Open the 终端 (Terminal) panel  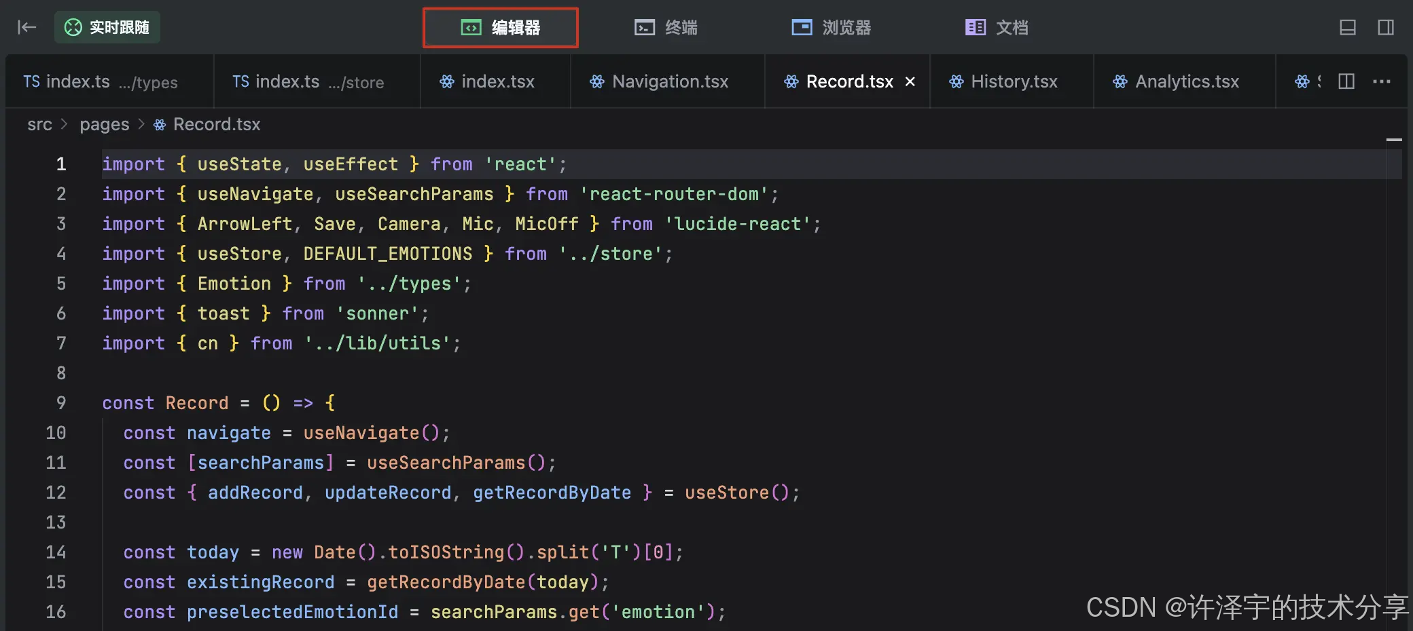point(666,27)
